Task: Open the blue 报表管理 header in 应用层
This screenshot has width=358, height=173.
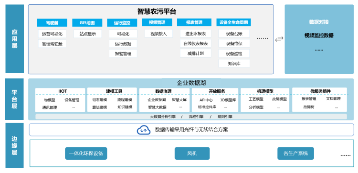Action: pyautogui.click(x=194, y=22)
